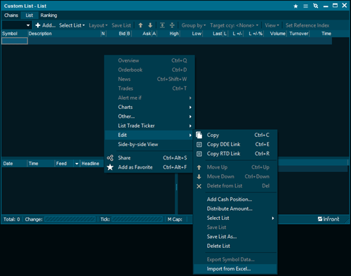351x276 pixels.
Task: Choose Import from Excel... menu item
Action: tap(235, 269)
